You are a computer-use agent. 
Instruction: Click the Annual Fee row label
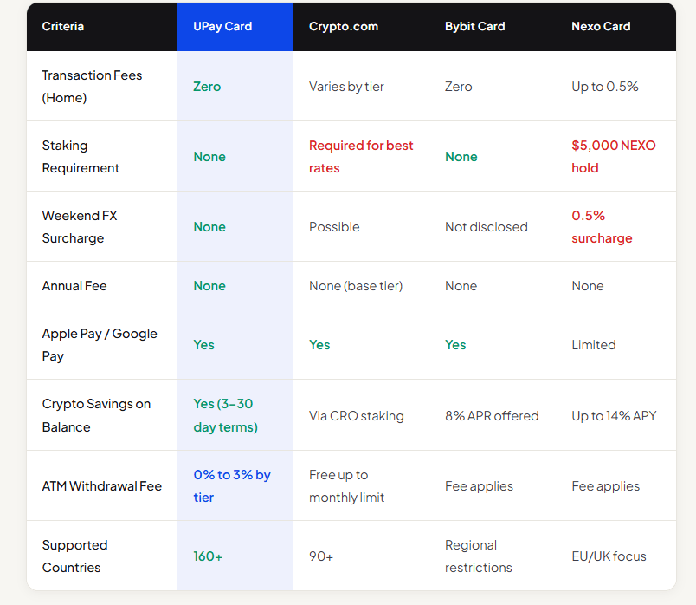[x=72, y=285]
